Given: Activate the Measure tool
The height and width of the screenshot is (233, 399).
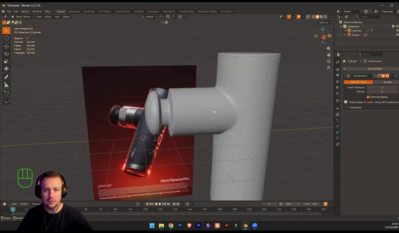Looking at the screenshot, I should click(6, 85).
